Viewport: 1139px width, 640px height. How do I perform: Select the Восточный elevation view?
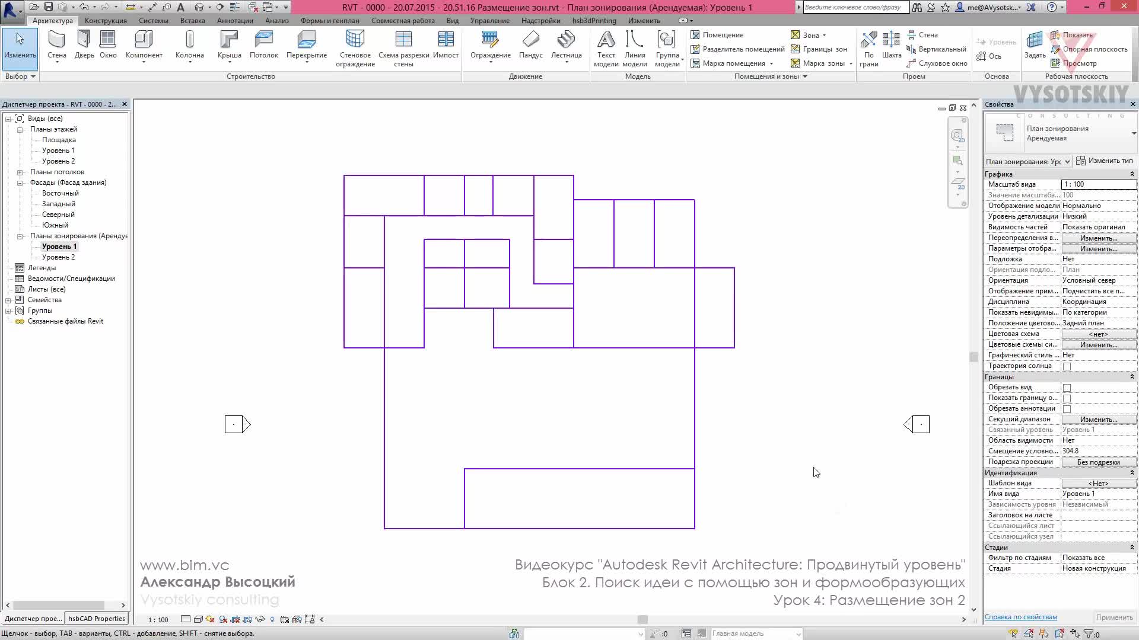pyautogui.click(x=60, y=193)
